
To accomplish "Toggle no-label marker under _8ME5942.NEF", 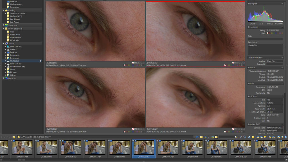I will pos(225,132).
